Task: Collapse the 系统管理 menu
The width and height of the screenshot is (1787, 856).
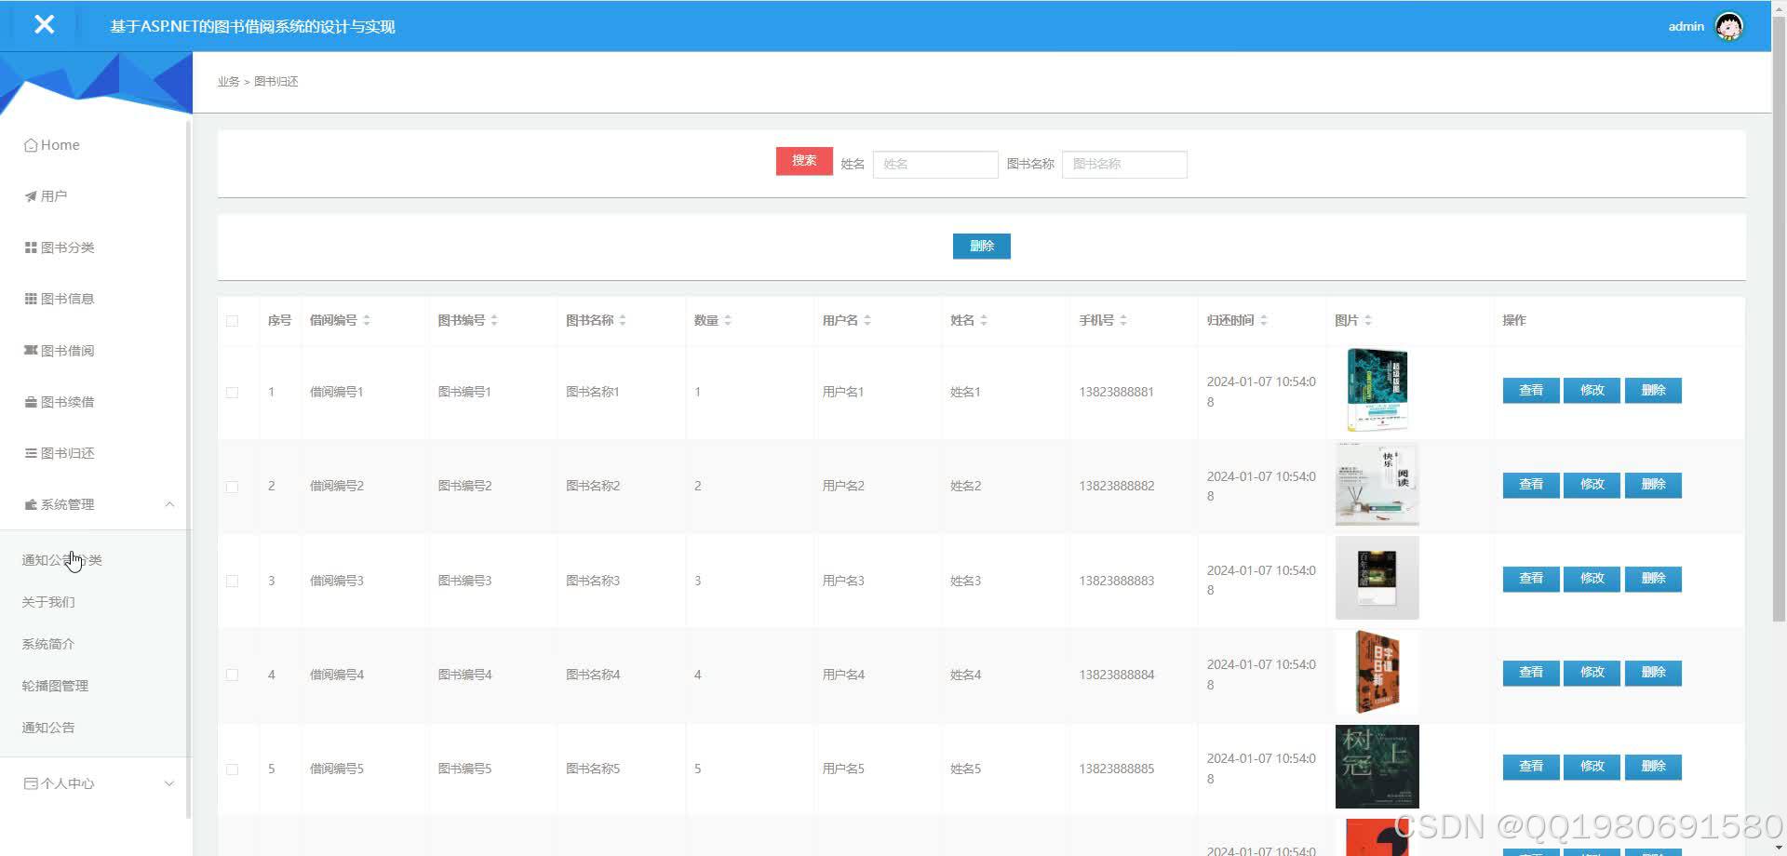Action: [x=97, y=504]
